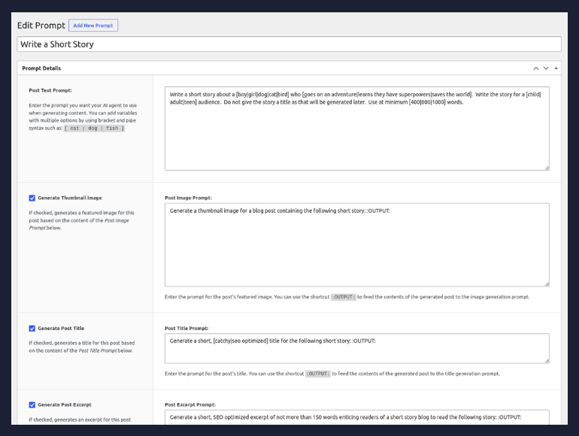This screenshot has width=579, height=436.
Task: Move Prompt Details panel down arrow
Action: tap(546, 68)
